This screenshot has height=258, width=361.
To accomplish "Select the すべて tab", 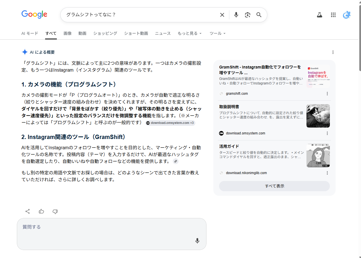I will click(51, 33).
